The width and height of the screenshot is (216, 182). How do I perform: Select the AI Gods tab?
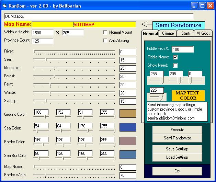(x=203, y=33)
